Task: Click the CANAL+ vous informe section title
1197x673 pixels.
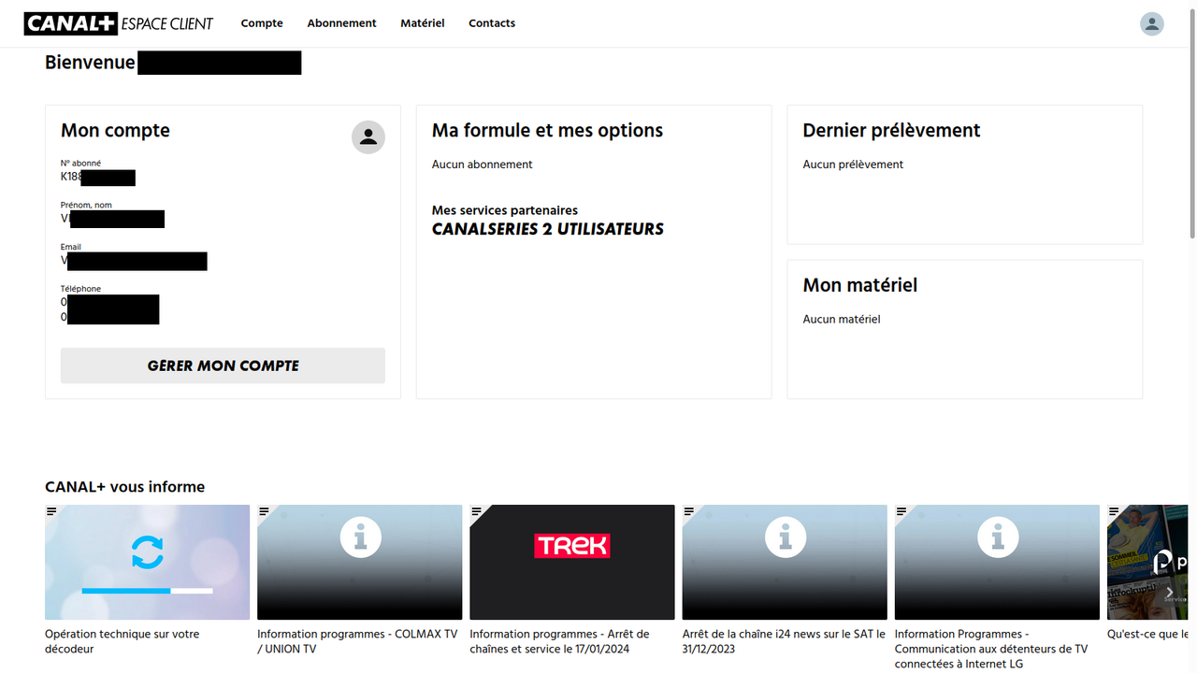Action: [x=124, y=487]
